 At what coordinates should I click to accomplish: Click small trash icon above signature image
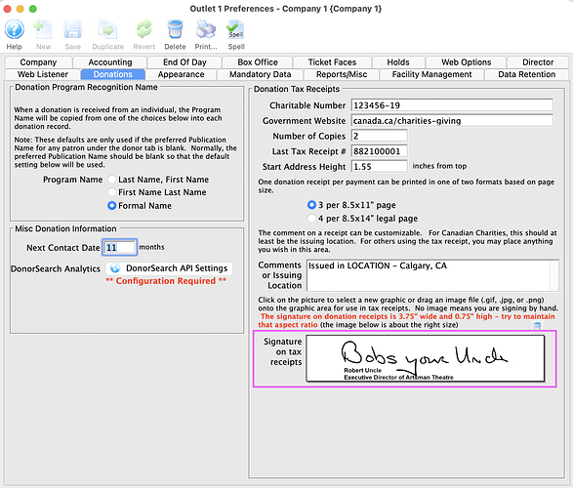pos(537,326)
